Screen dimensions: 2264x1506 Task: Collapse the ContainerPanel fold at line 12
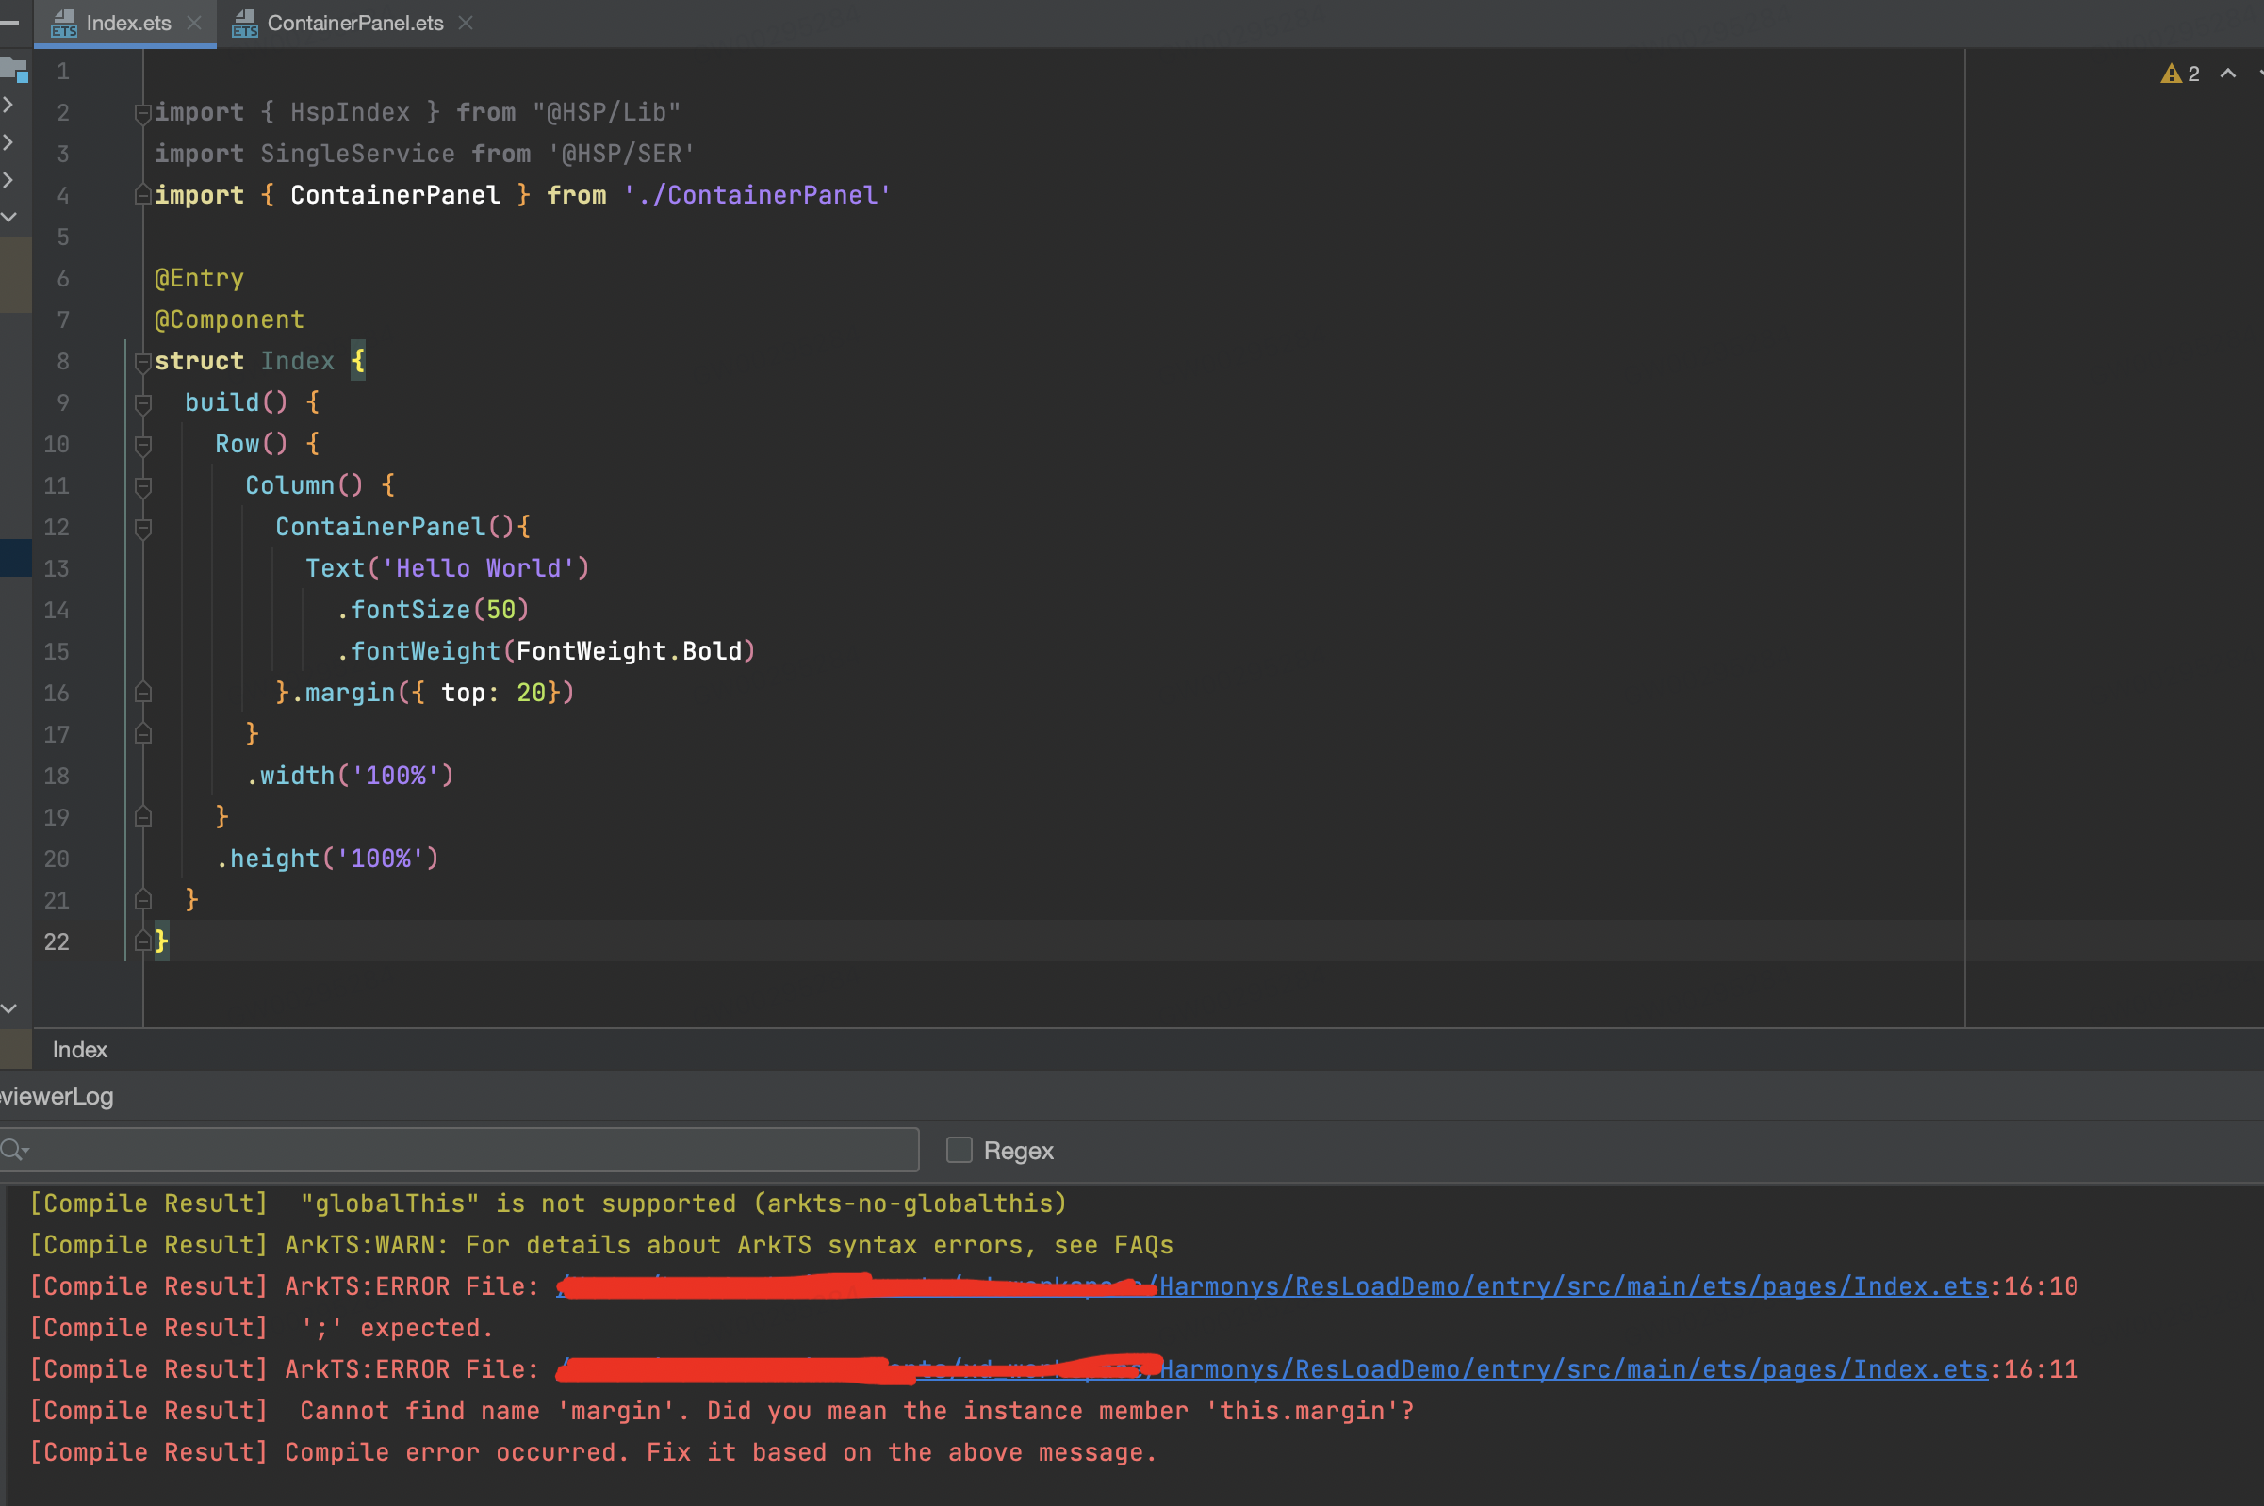[143, 529]
